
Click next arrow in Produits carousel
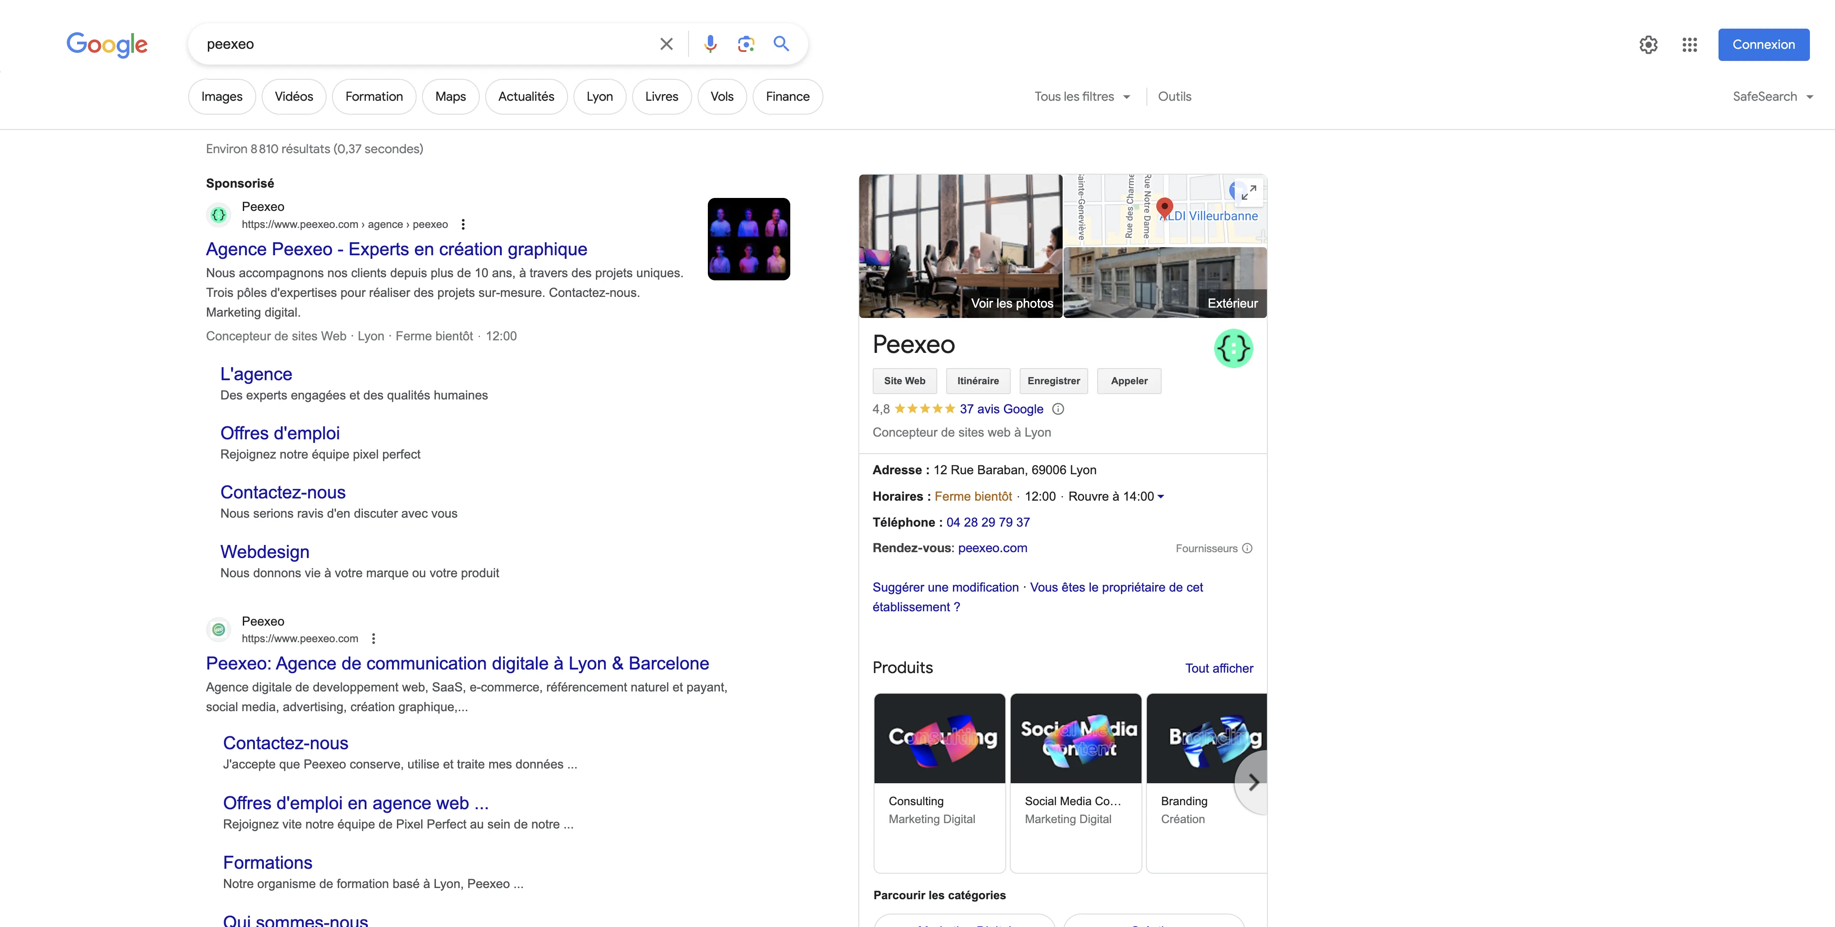(1253, 782)
